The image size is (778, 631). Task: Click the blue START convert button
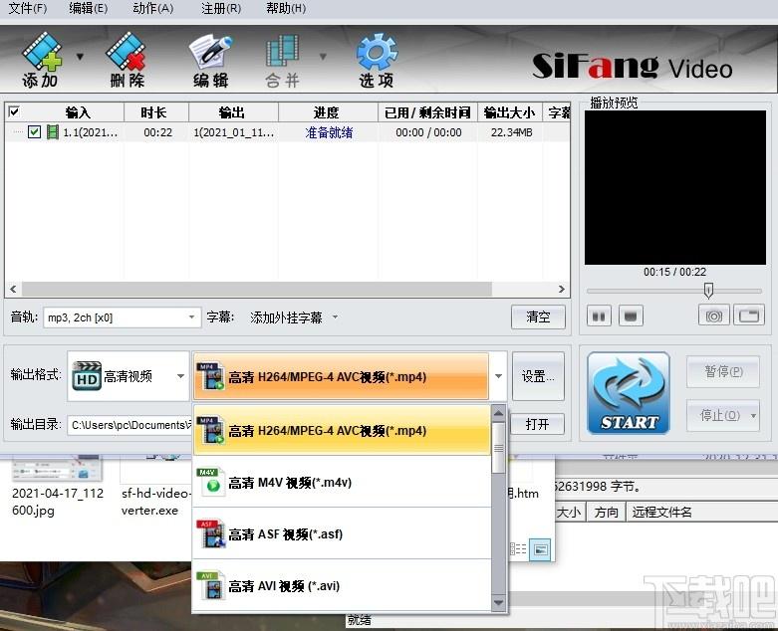pos(629,393)
